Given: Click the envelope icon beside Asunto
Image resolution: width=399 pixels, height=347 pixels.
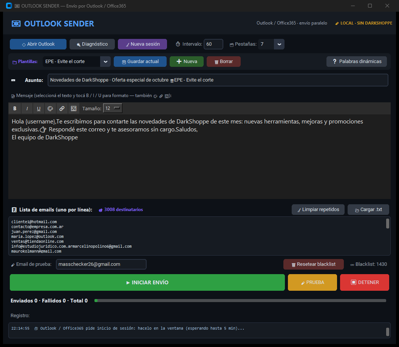Looking at the screenshot, I should pyautogui.click(x=13, y=80).
